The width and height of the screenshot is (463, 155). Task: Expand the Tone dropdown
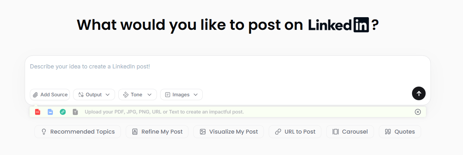tap(137, 95)
